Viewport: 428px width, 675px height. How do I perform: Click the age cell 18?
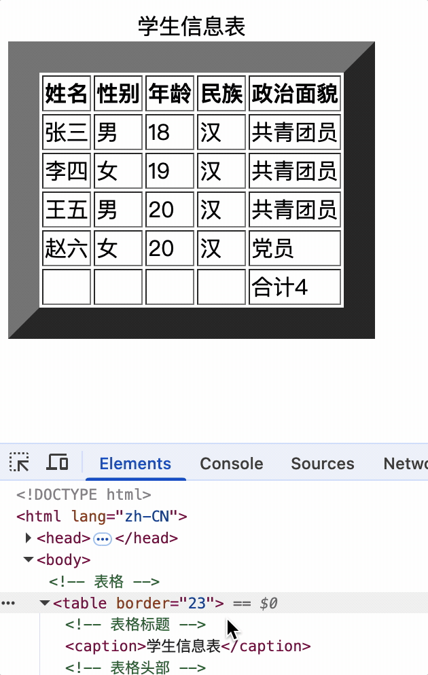pyautogui.click(x=170, y=132)
